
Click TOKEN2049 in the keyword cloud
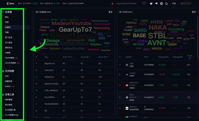point(49,44)
